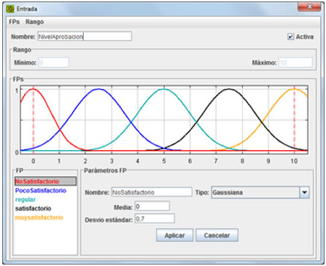This screenshot has height=266, width=326.
Task: Click the Desvío estándar field
Action: pyautogui.click(x=155, y=219)
